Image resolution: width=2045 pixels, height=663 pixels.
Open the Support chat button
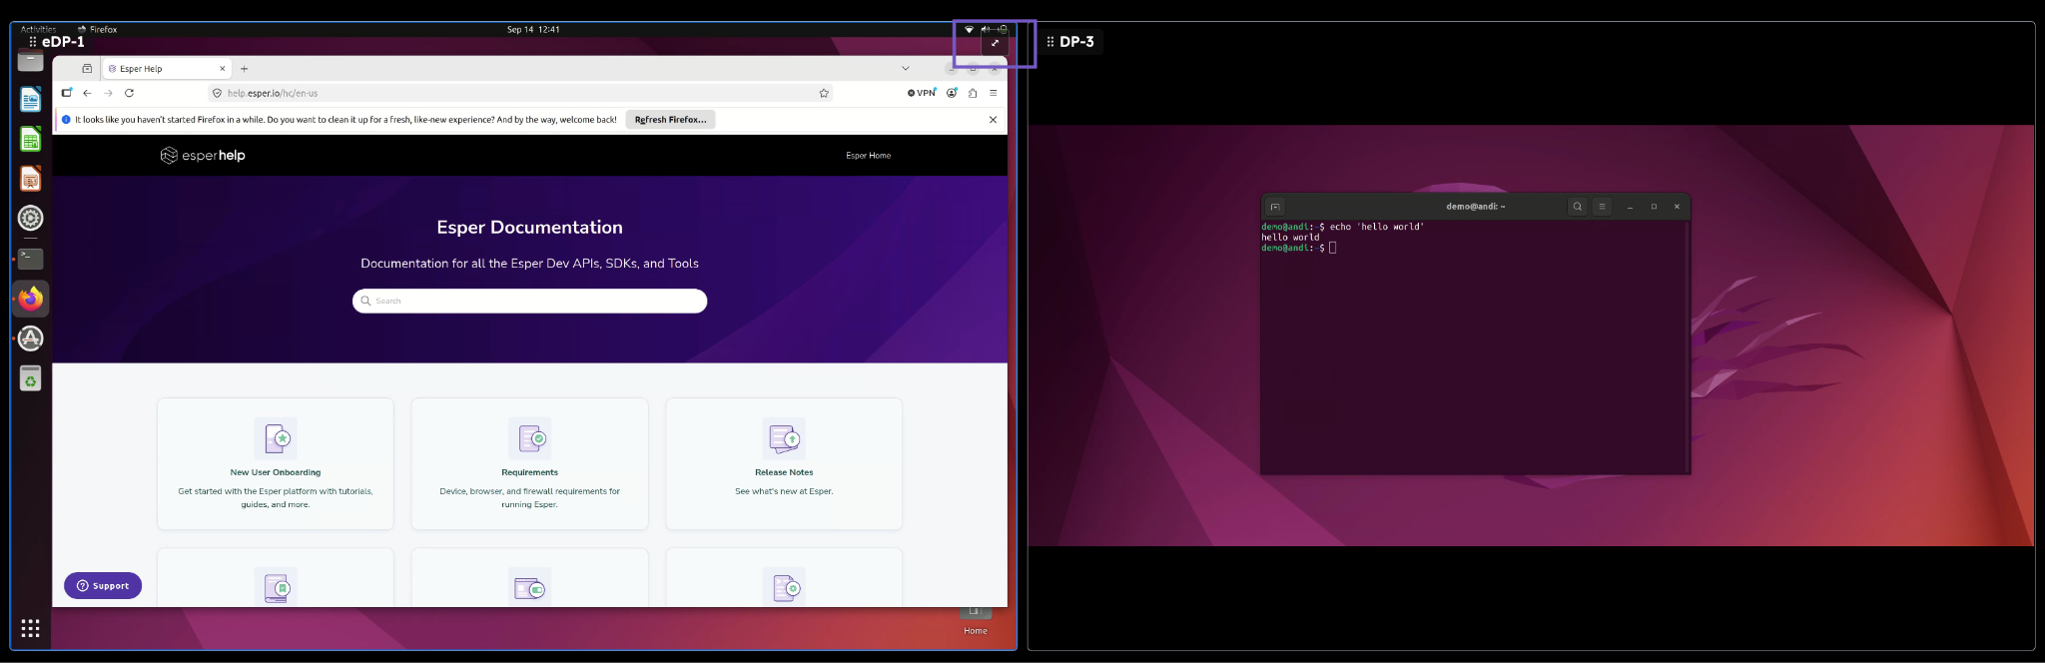tap(103, 586)
